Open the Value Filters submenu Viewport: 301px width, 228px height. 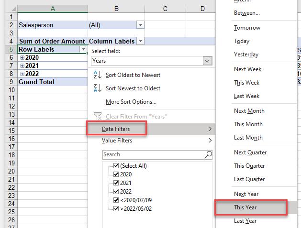click(x=117, y=141)
